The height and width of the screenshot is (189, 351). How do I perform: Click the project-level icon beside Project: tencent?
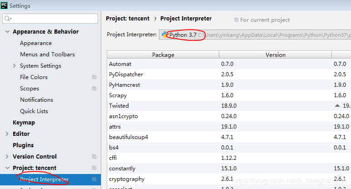click(x=94, y=168)
